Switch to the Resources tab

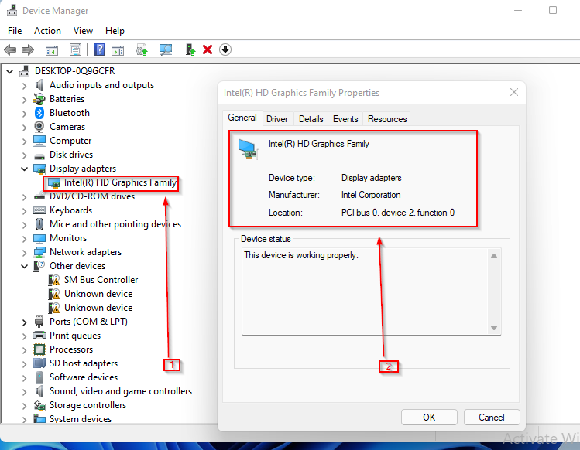387,119
